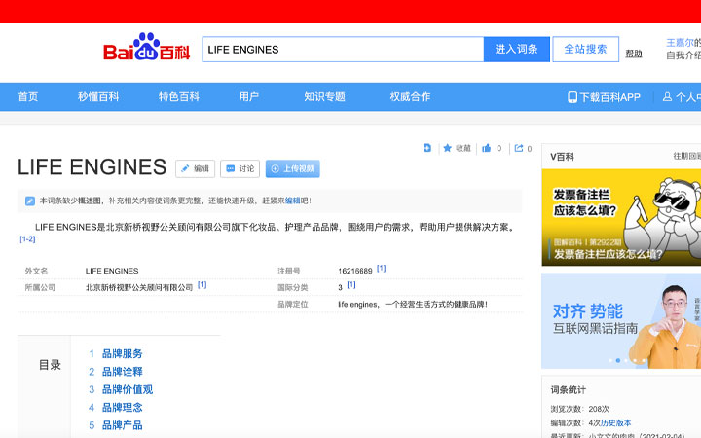Open the 秒懂百科 navigation item
This screenshot has width=701, height=438.
pyautogui.click(x=98, y=96)
